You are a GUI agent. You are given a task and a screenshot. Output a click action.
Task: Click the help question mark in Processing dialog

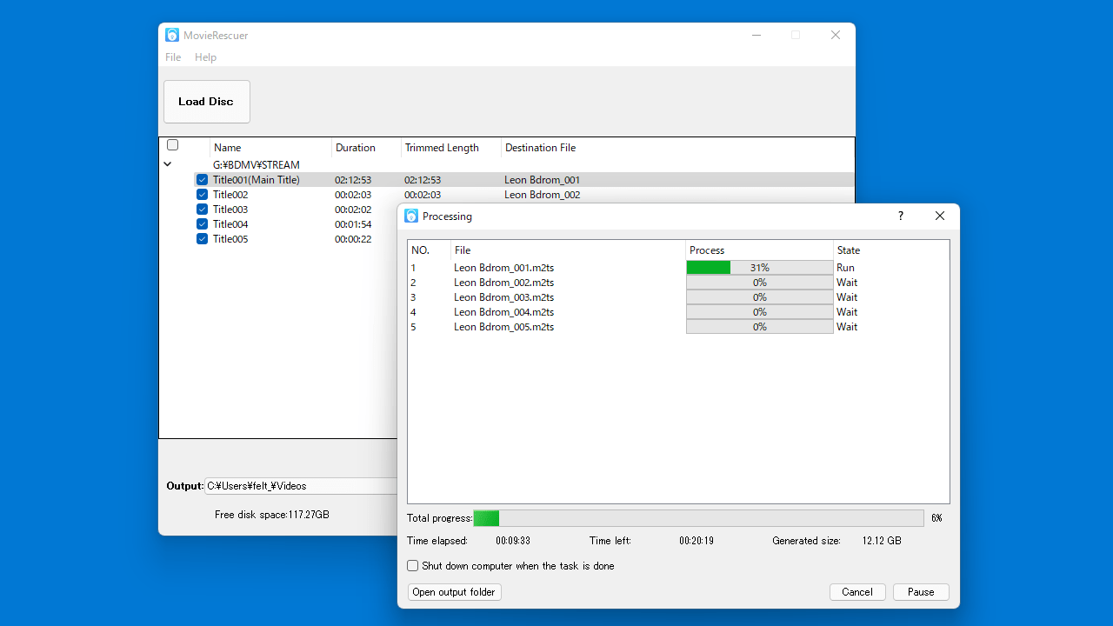tap(900, 216)
